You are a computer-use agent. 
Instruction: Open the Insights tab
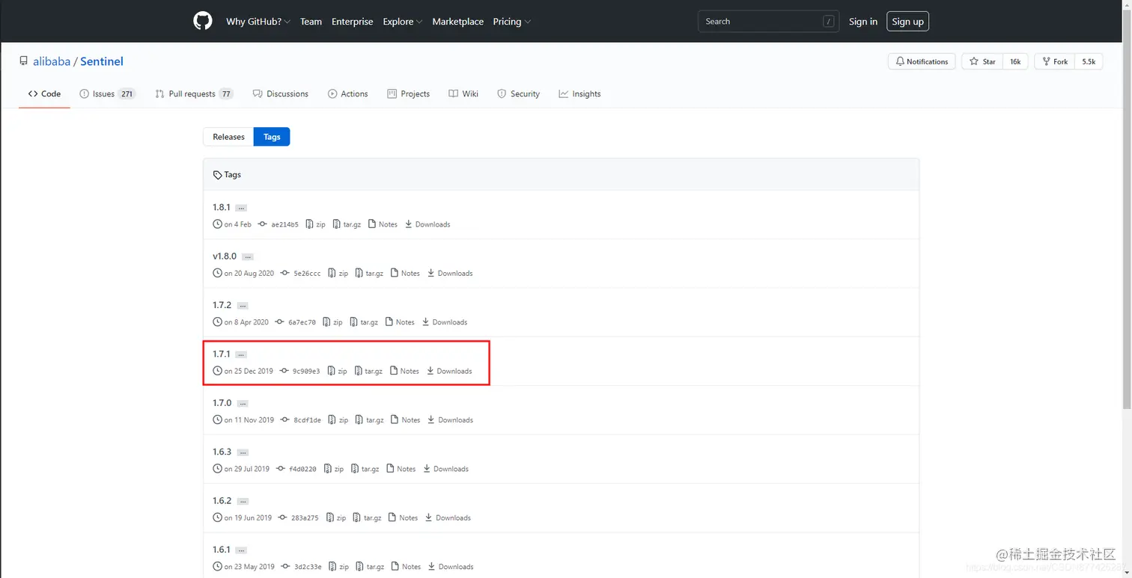[x=579, y=93]
